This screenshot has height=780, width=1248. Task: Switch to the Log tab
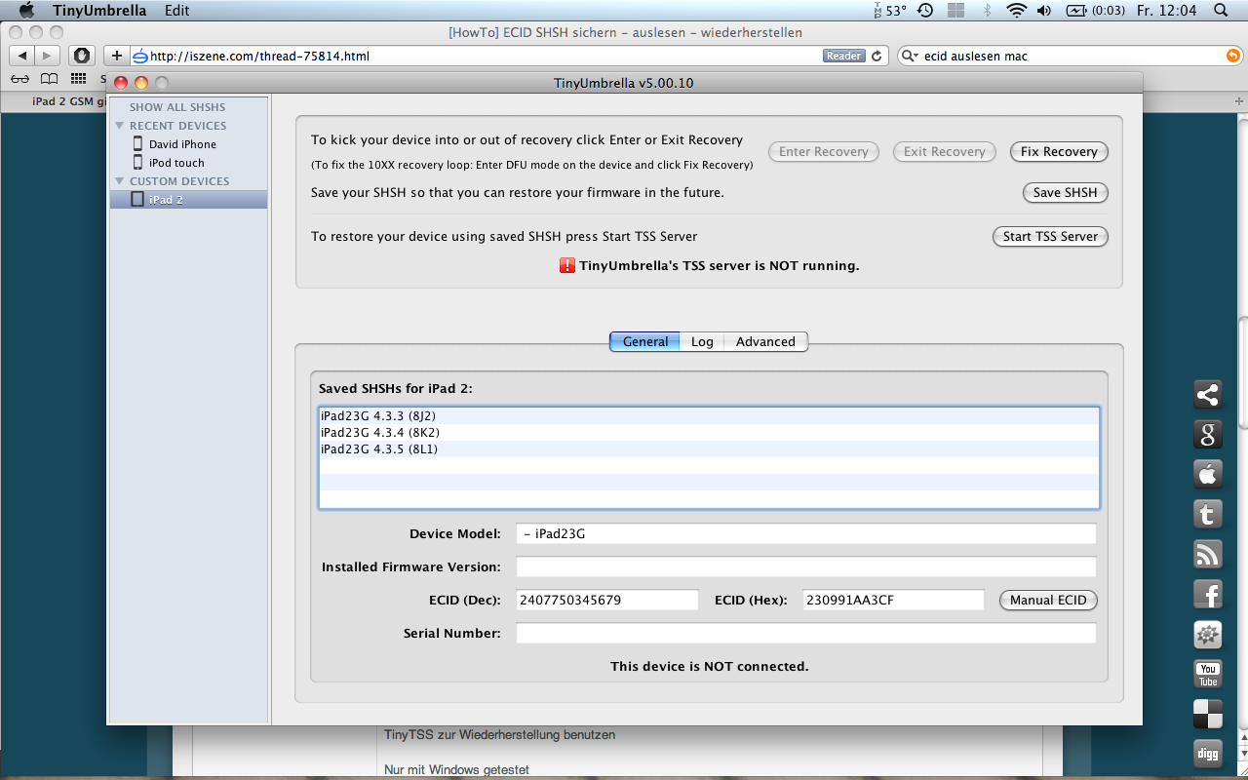pos(702,342)
